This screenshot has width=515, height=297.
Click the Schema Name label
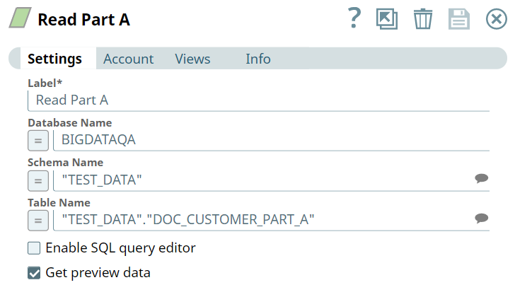[x=66, y=163]
